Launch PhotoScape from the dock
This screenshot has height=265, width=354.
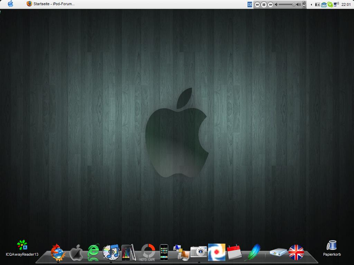tap(148, 252)
